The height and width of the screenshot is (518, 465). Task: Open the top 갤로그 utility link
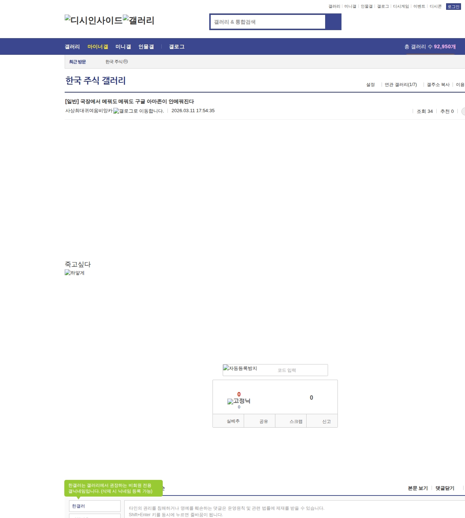(383, 7)
